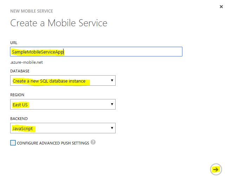Click the Backend dropdown arrow
Viewport: 228px width, 183px height.
coord(112,128)
